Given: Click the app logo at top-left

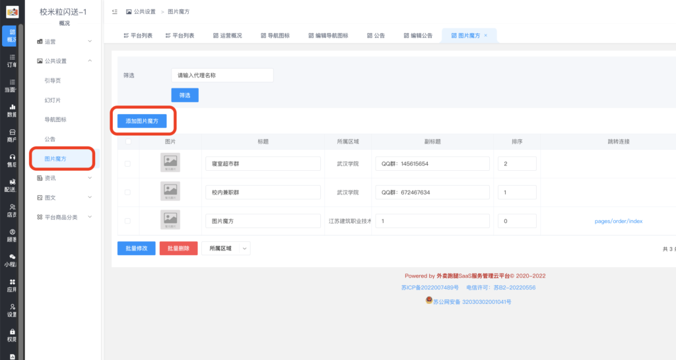Looking at the screenshot, I should (12, 12).
